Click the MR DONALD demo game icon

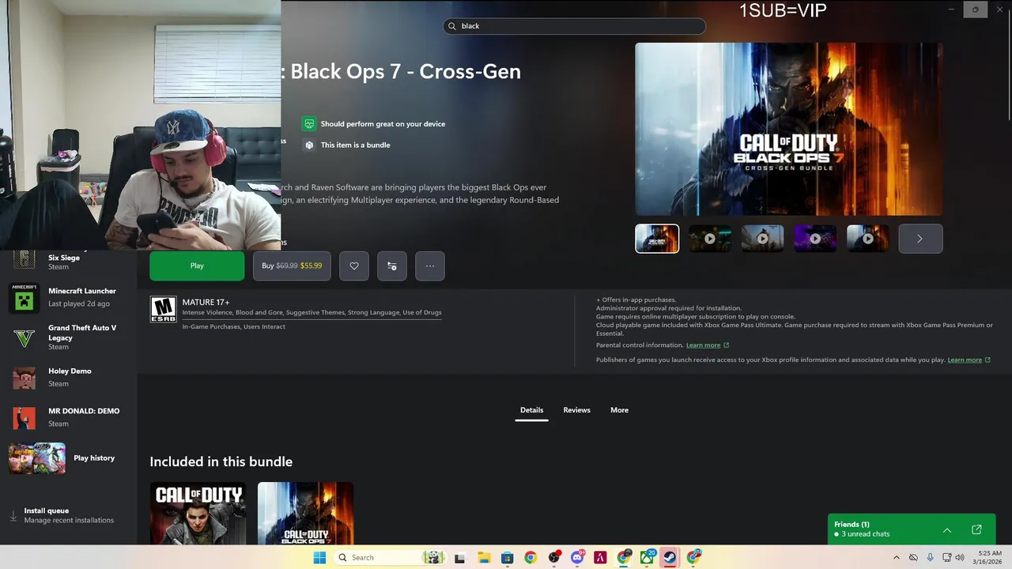pos(24,418)
